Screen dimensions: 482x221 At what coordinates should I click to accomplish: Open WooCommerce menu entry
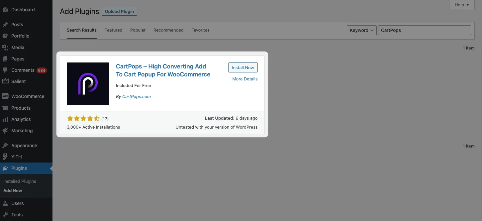(26, 96)
